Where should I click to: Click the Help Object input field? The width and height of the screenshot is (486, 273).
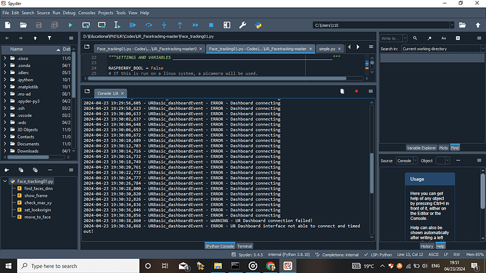point(440,161)
